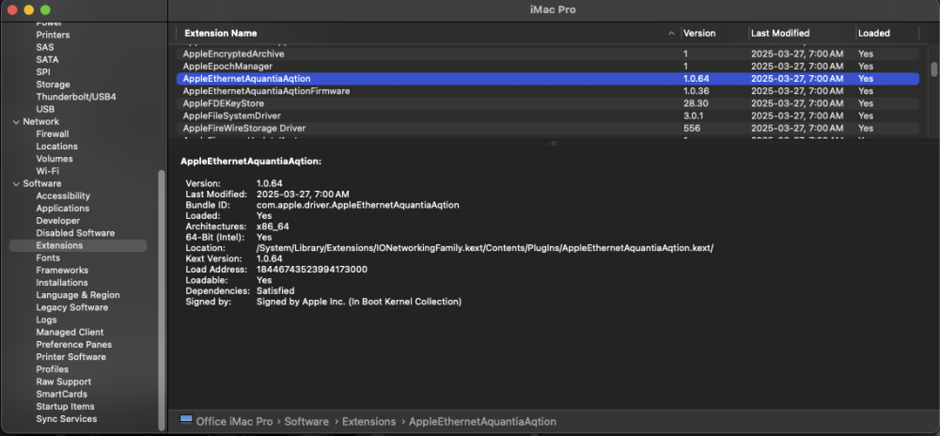Select Managed Client in sidebar

tap(70, 332)
